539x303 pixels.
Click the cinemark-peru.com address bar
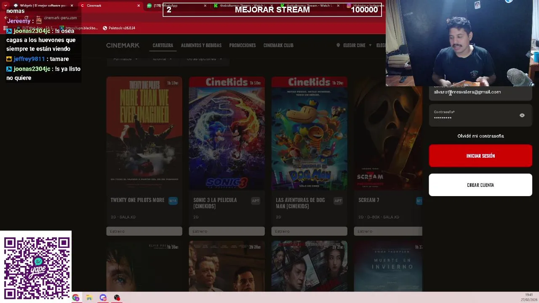point(60,18)
